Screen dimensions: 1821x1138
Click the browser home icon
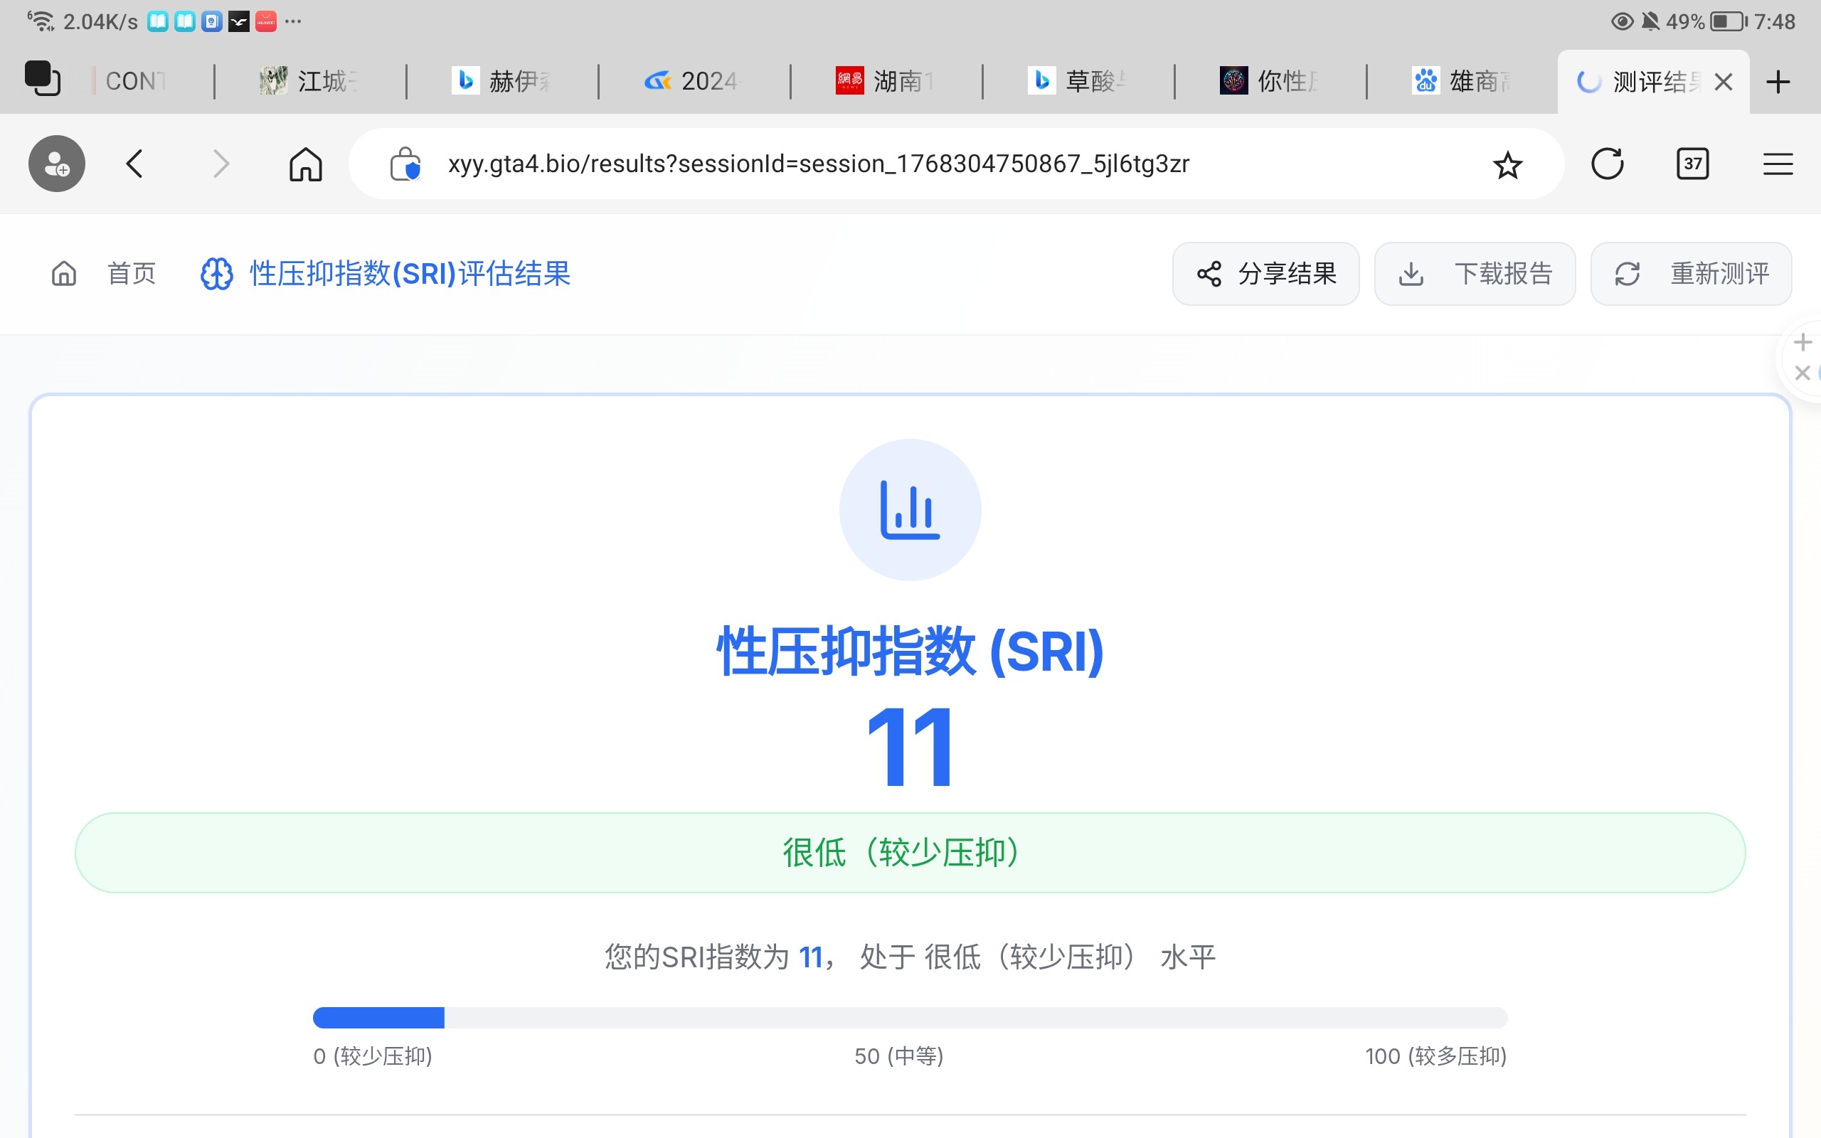pos(305,164)
